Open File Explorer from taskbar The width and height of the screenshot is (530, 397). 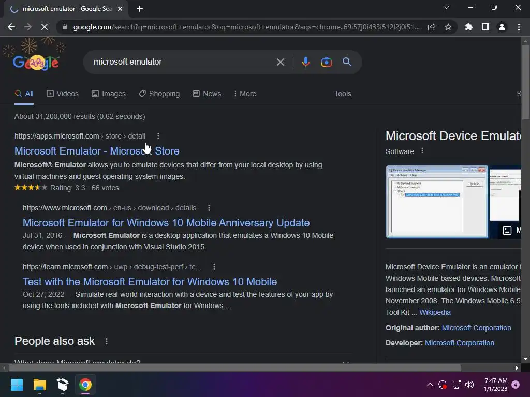(x=39, y=385)
